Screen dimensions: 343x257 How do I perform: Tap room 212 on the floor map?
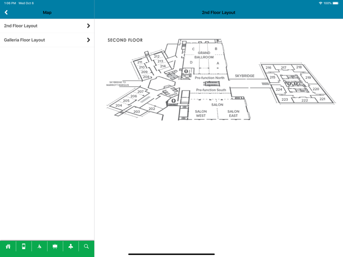tap(157, 57)
